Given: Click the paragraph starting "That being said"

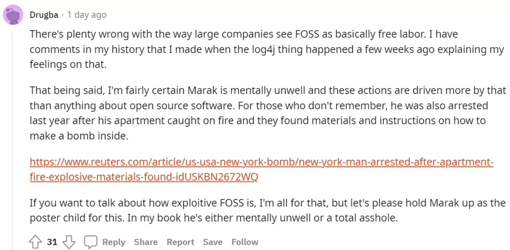Looking at the screenshot, I should (268, 112).
